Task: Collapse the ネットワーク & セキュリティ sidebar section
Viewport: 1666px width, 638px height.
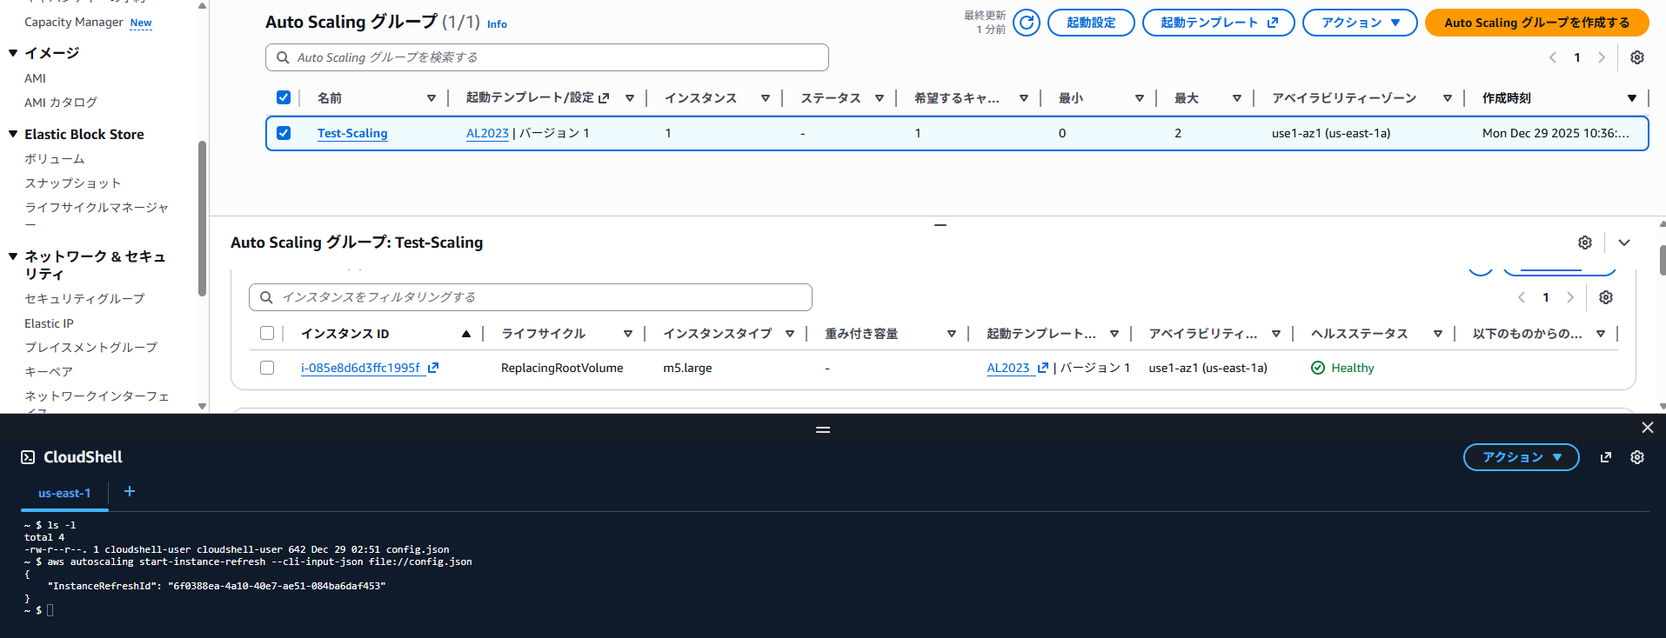Action: (x=13, y=256)
